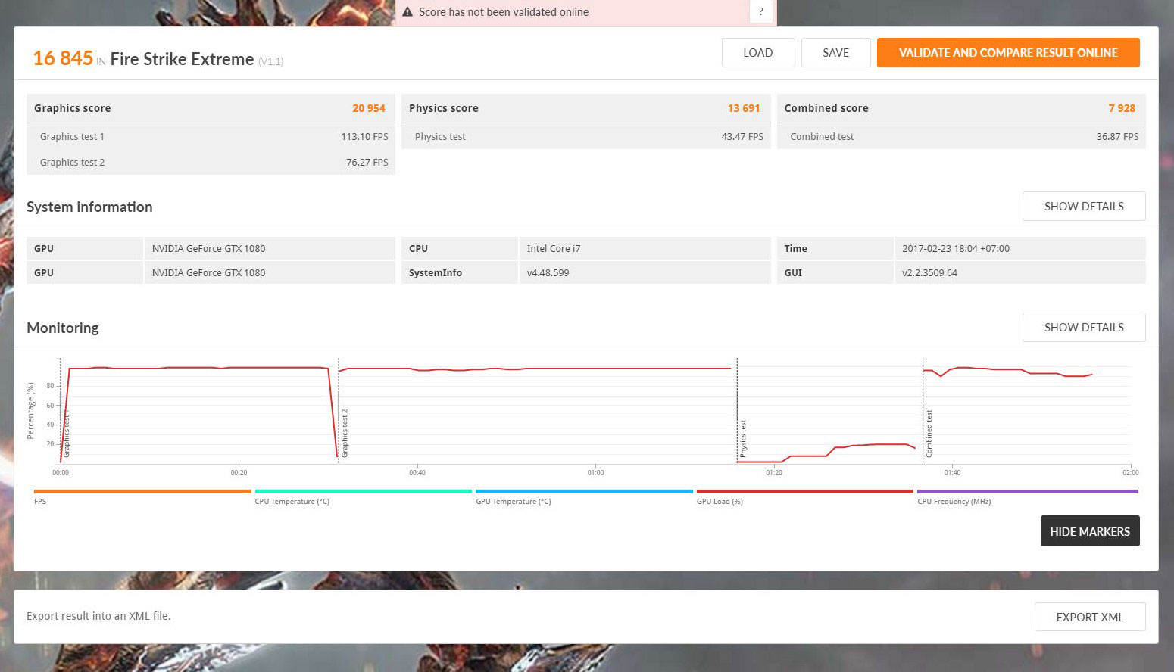
Task: Toggle the CPU Temperature legend bar
Action: [x=363, y=492]
